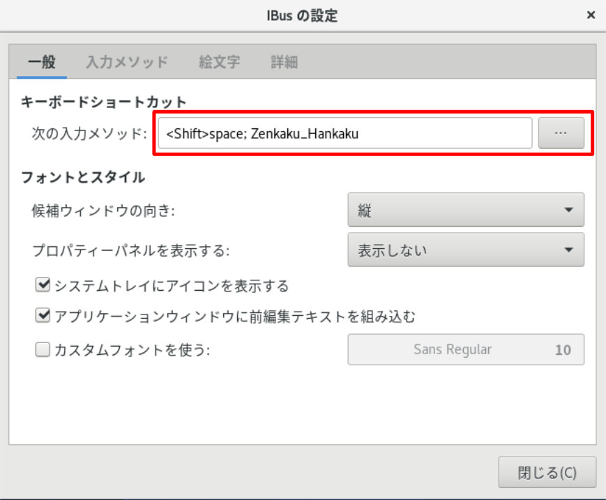The width and height of the screenshot is (606, 500).
Task: Close the IBus の設定 window with X
Action: [591, 15]
